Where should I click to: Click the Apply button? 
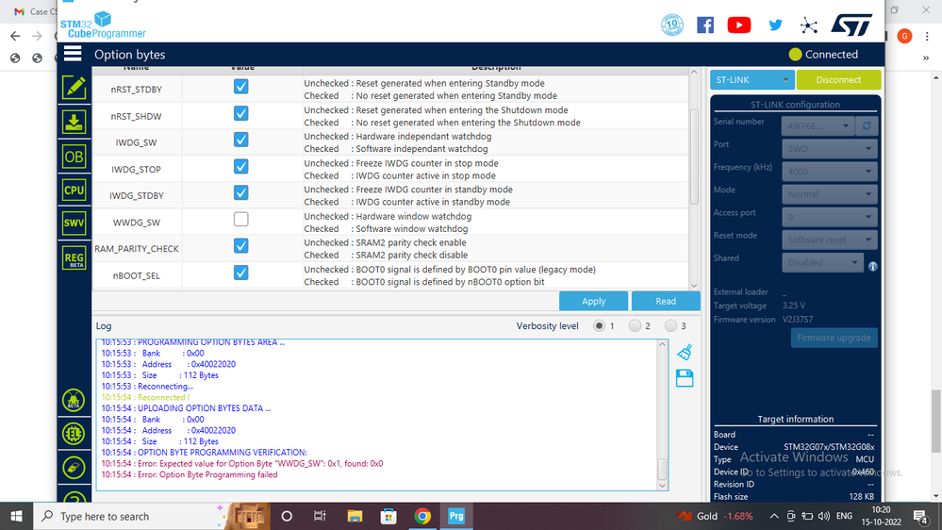[x=593, y=301]
